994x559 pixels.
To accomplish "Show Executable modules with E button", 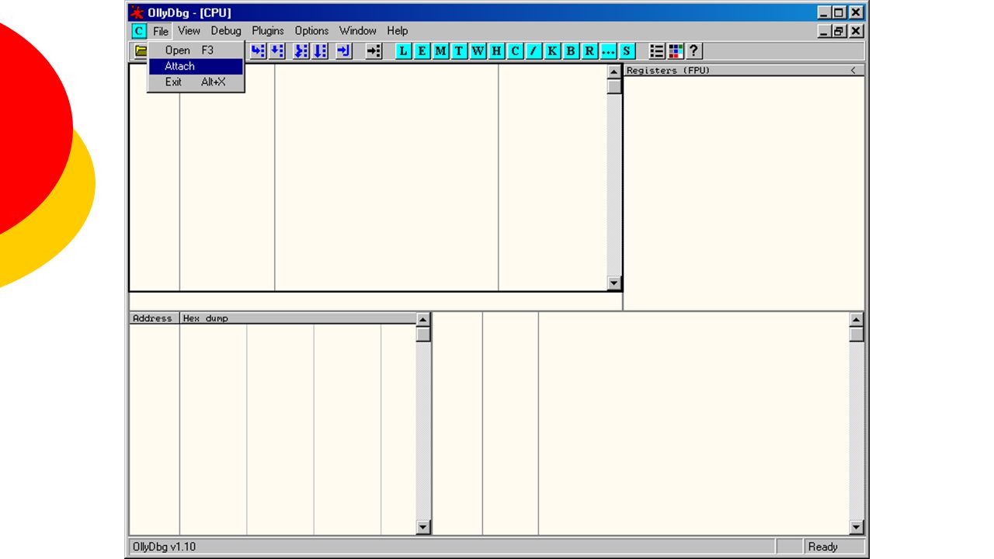I will (x=422, y=51).
